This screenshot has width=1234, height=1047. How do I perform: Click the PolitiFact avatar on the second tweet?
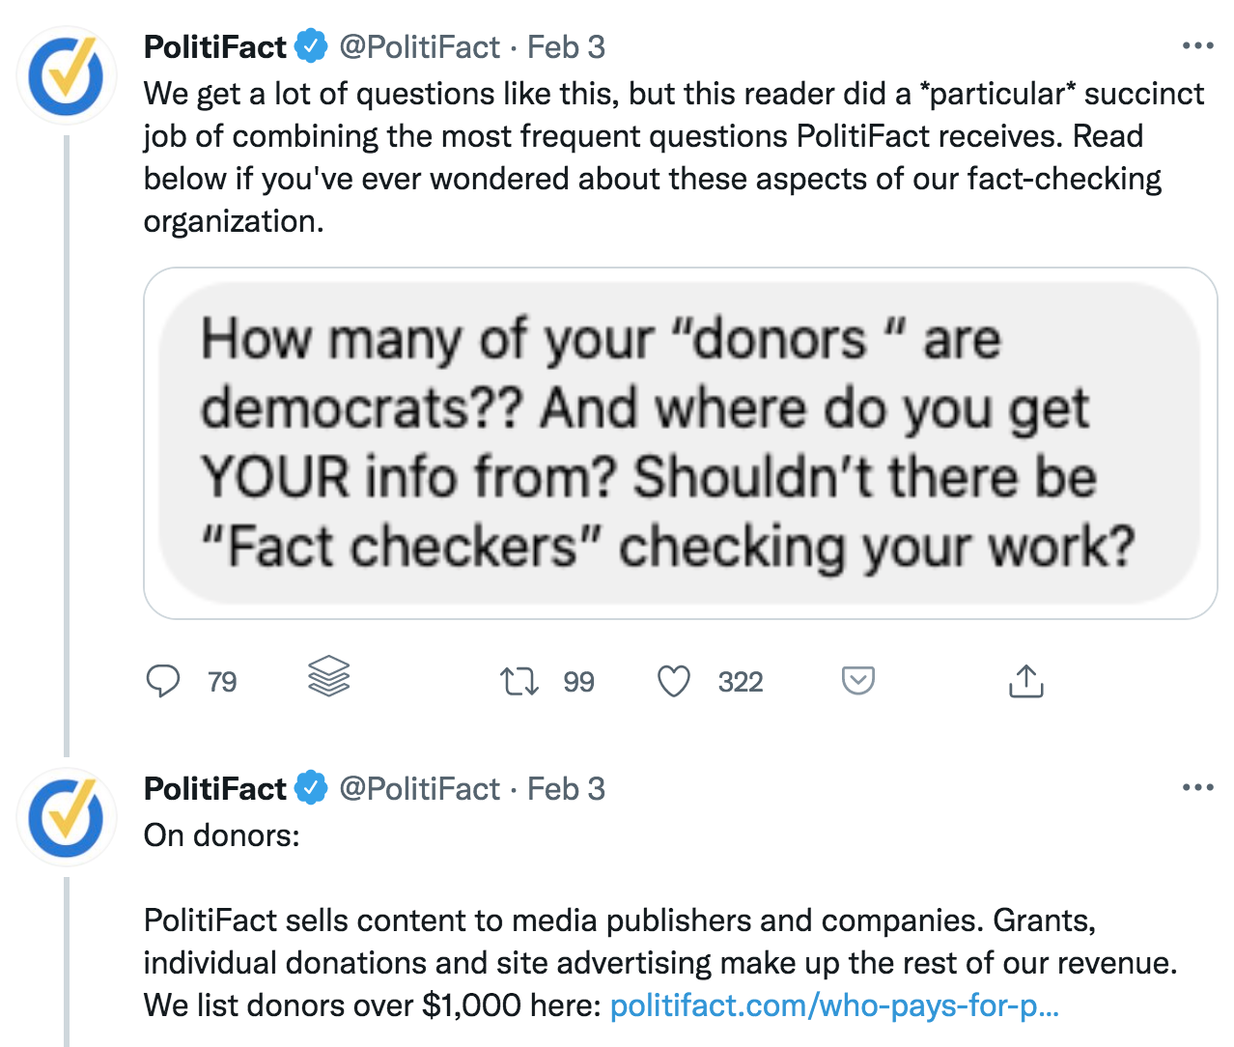66,817
